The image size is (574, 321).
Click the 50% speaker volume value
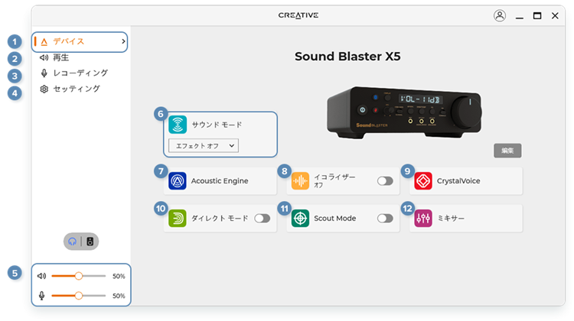tap(119, 276)
